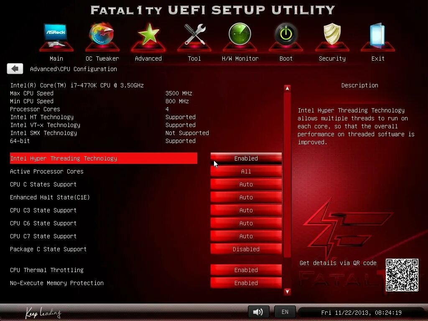Open CPU C6 State Support dropdown
The height and width of the screenshot is (321, 428).
[x=246, y=223]
